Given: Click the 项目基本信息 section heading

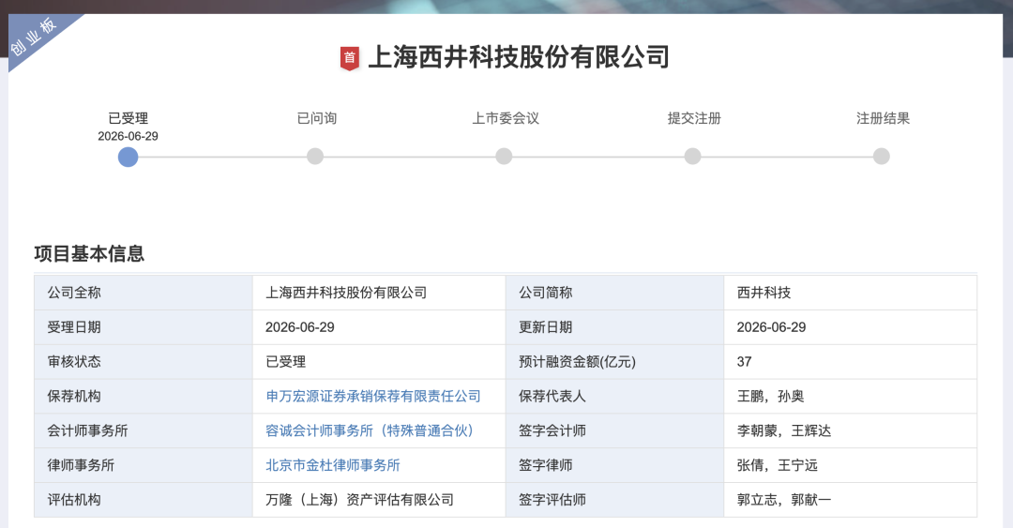Looking at the screenshot, I should pyautogui.click(x=89, y=253).
